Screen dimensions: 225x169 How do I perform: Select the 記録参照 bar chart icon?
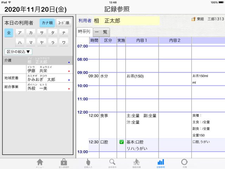tap(161, 163)
